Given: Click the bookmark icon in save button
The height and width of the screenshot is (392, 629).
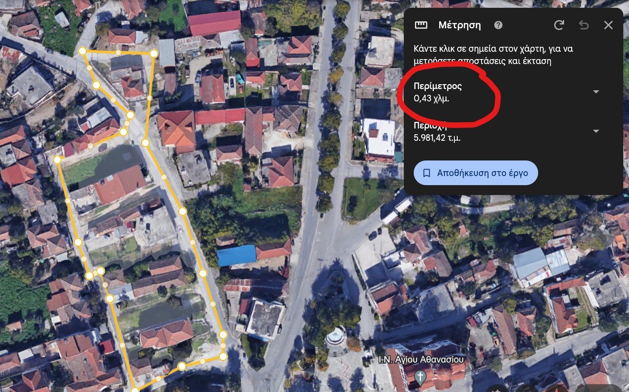Looking at the screenshot, I should (x=426, y=173).
